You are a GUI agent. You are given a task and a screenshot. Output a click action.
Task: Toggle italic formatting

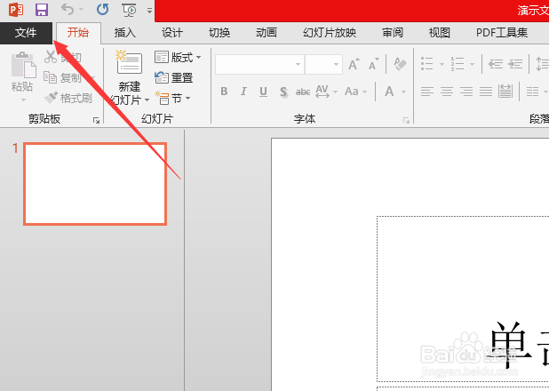[243, 92]
